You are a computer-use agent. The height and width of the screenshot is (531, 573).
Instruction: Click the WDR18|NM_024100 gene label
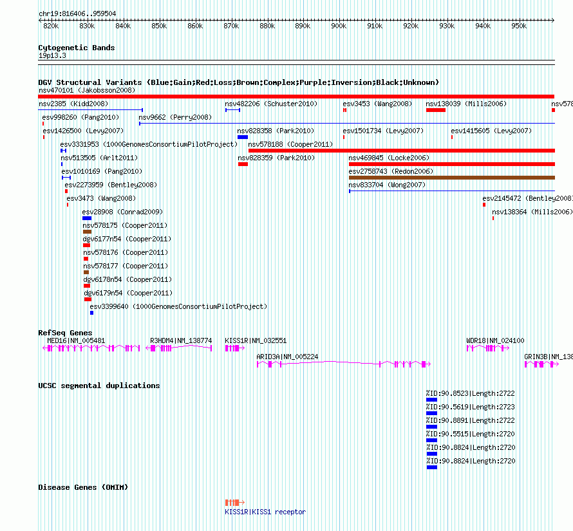(495, 340)
